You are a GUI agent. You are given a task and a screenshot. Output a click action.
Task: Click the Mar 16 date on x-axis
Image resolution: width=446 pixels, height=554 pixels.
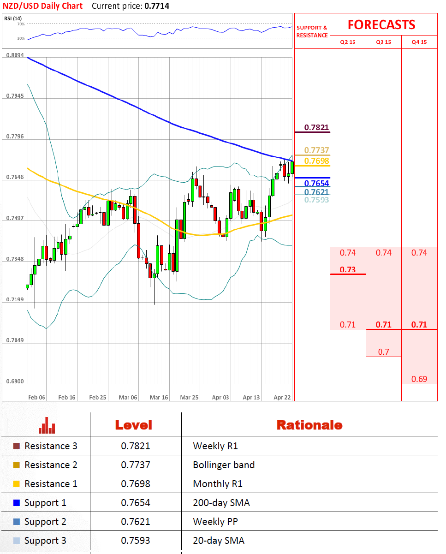[159, 397]
